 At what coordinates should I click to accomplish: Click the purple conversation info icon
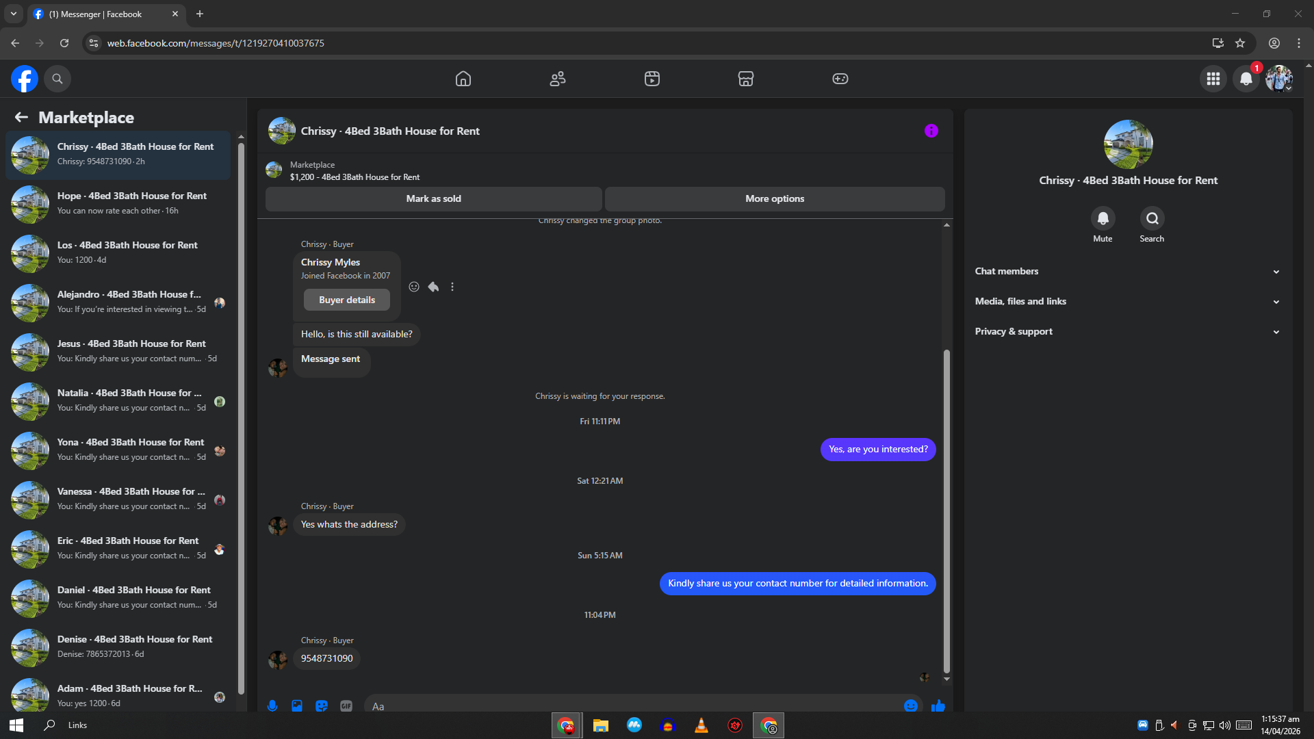click(931, 131)
